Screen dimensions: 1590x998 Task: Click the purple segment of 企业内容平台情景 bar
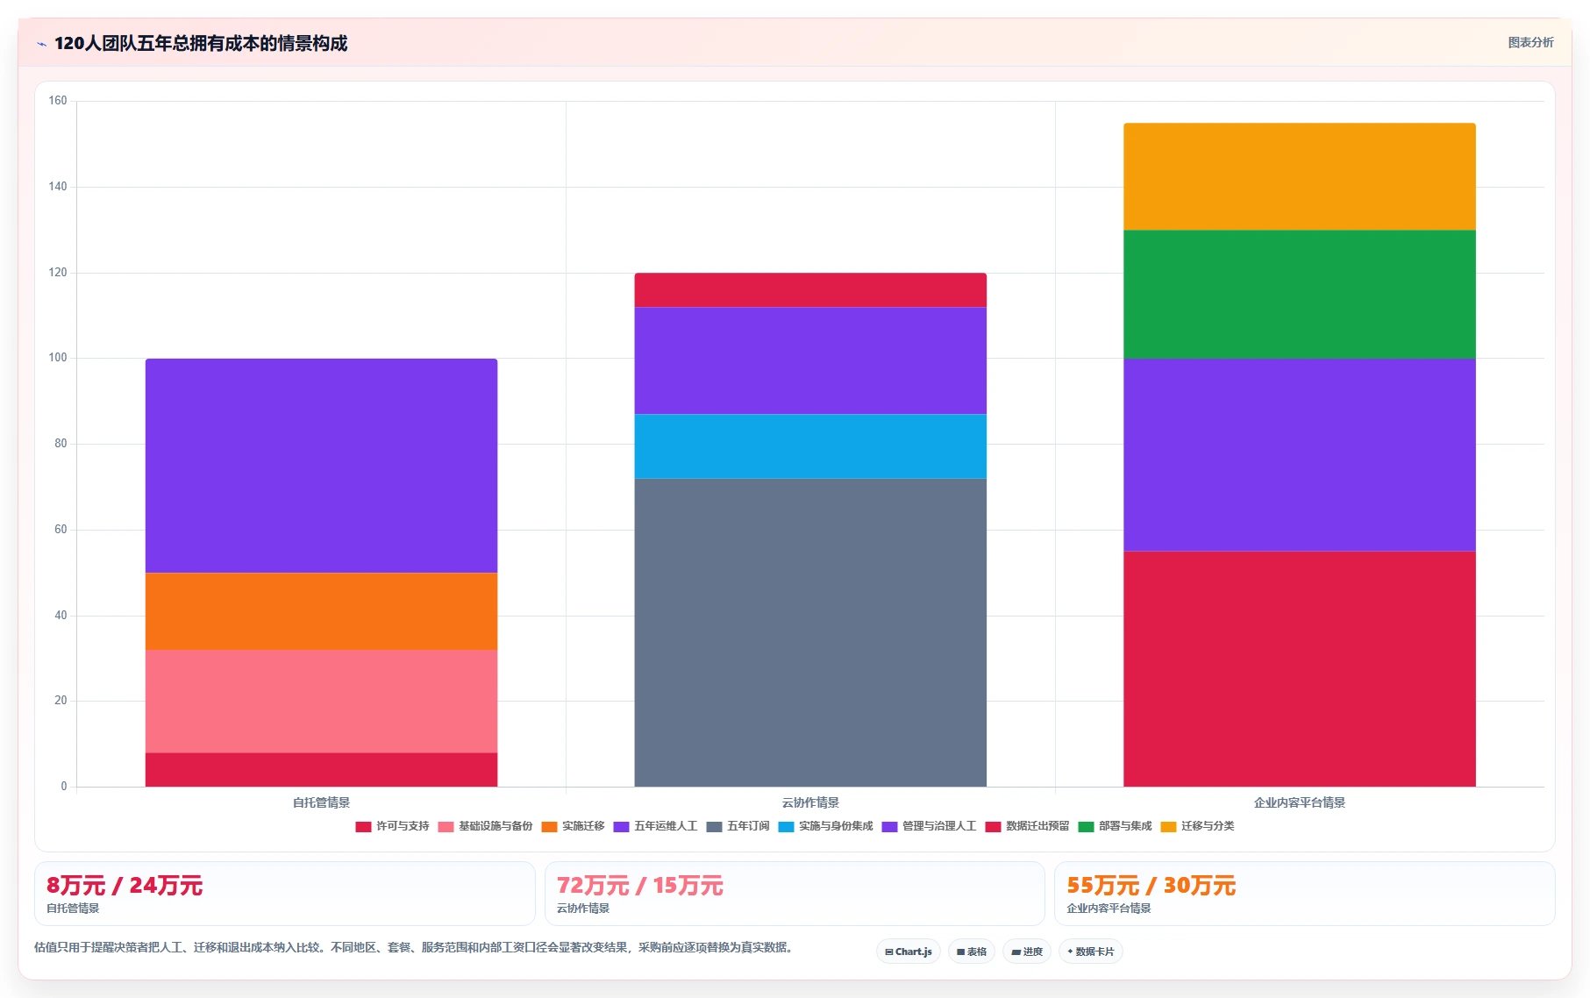pyautogui.click(x=1300, y=454)
